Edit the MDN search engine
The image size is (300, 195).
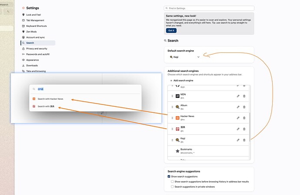point(238,96)
